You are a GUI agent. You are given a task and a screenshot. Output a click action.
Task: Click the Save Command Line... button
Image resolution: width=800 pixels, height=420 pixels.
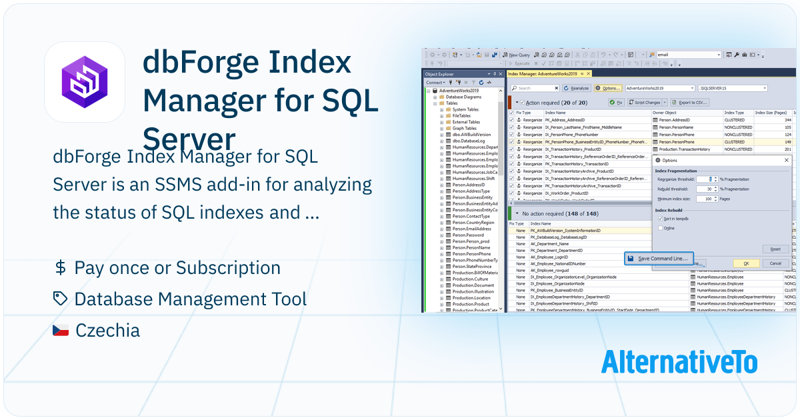pos(659,258)
